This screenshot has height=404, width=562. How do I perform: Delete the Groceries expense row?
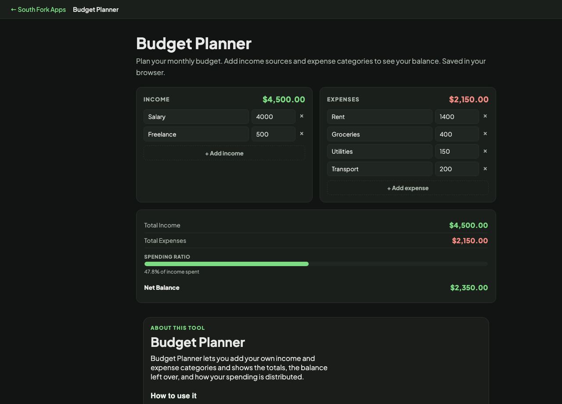click(x=485, y=134)
